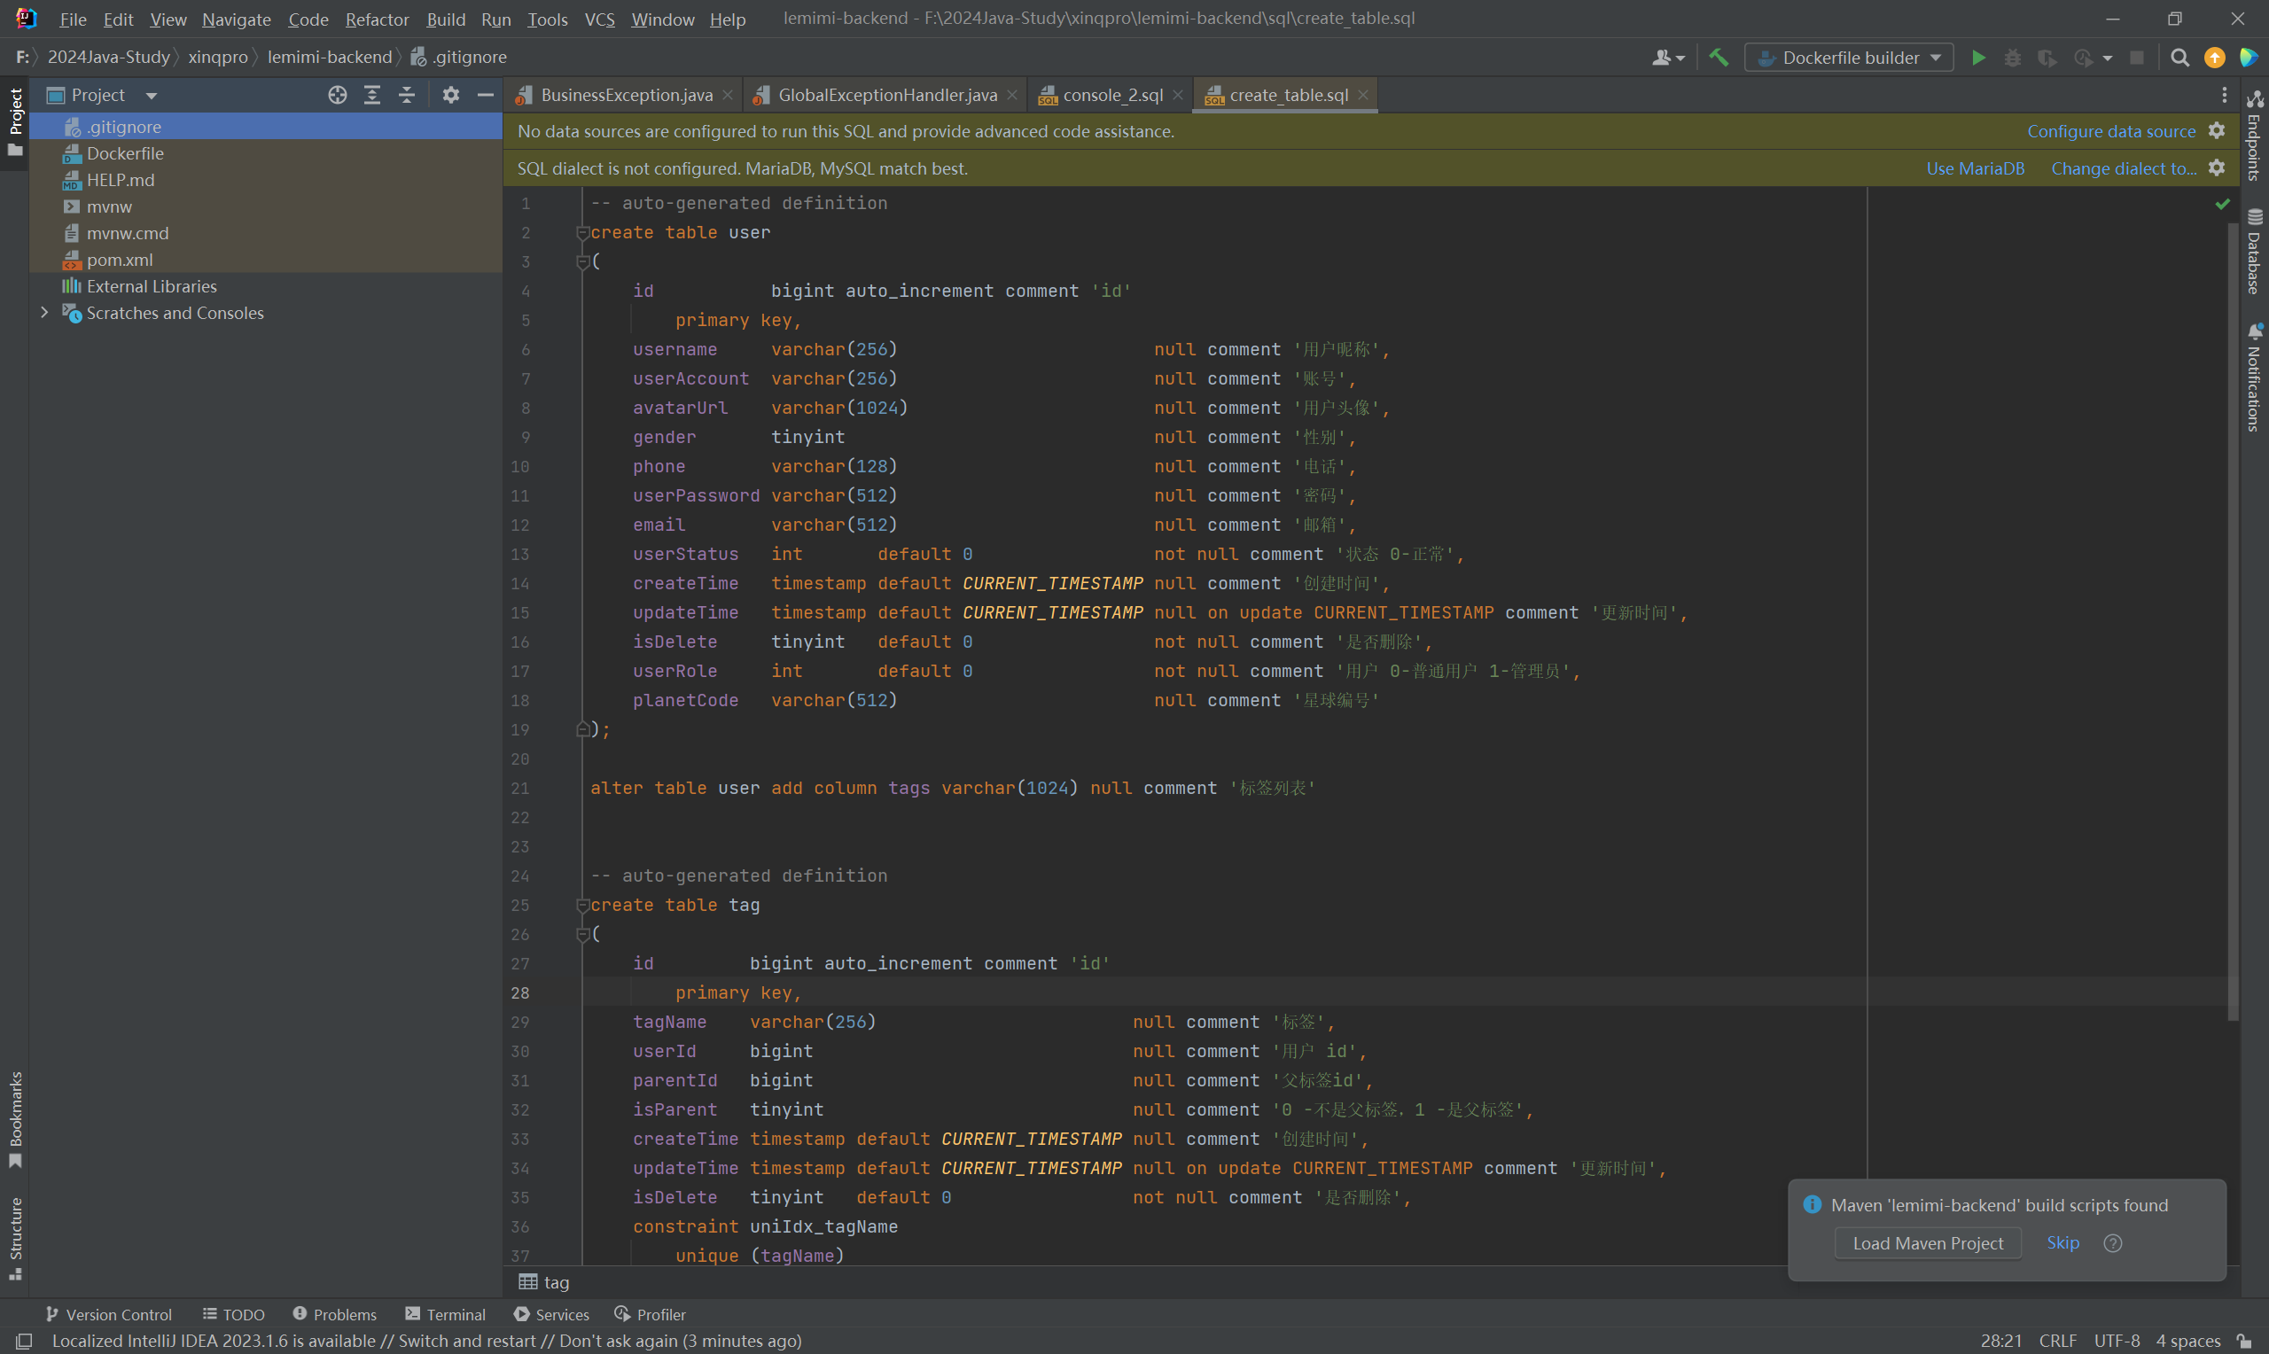This screenshot has width=2269, height=1354.
Task: Hide the Project tool window
Action: click(486, 95)
